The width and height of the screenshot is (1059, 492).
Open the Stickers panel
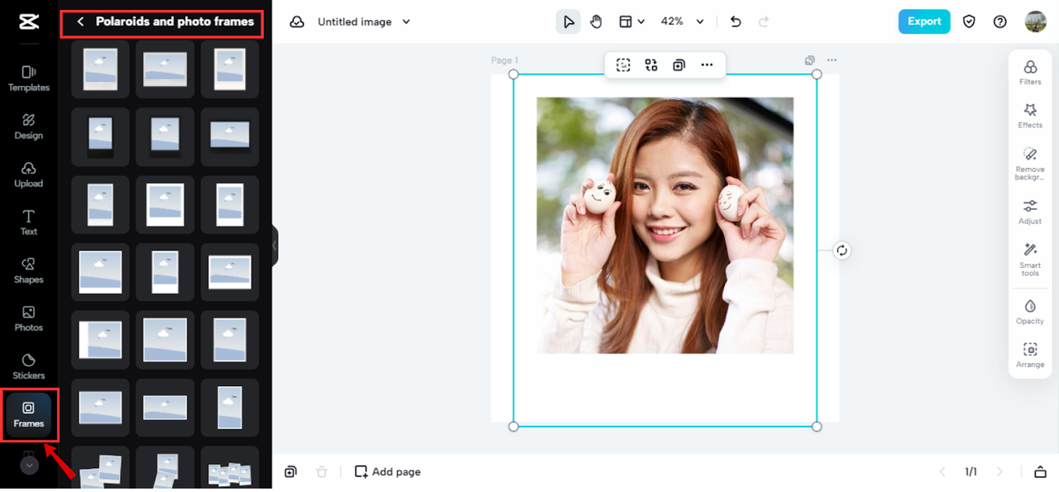[29, 365]
